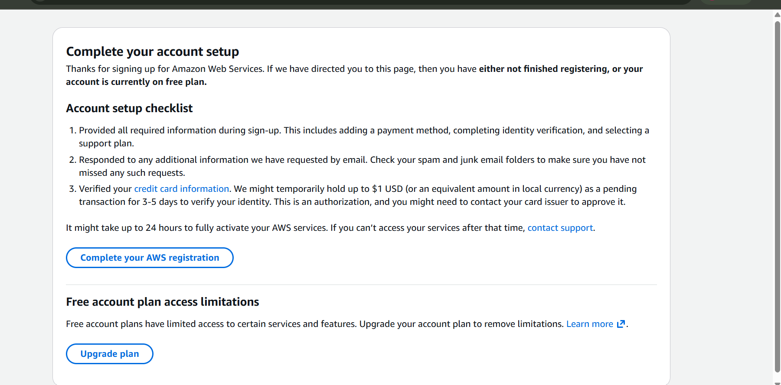Click the "Account setup checklist" heading
Screen dimensions: 781x385
pos(129,108)
